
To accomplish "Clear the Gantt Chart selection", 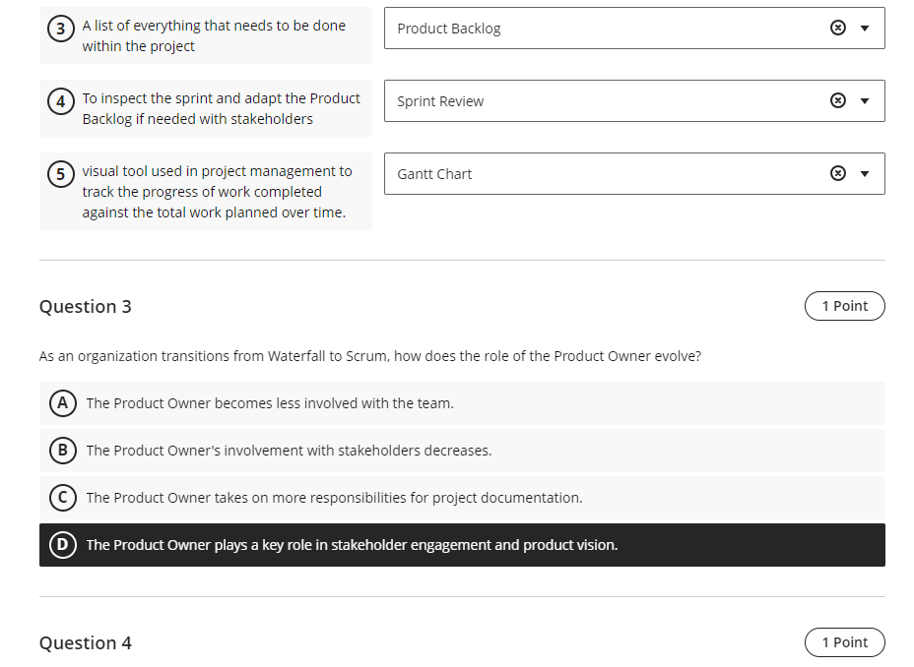I will pyautogui.click(x=837, y=173).
